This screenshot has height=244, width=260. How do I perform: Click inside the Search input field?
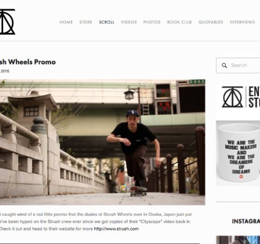pos(238,65)
